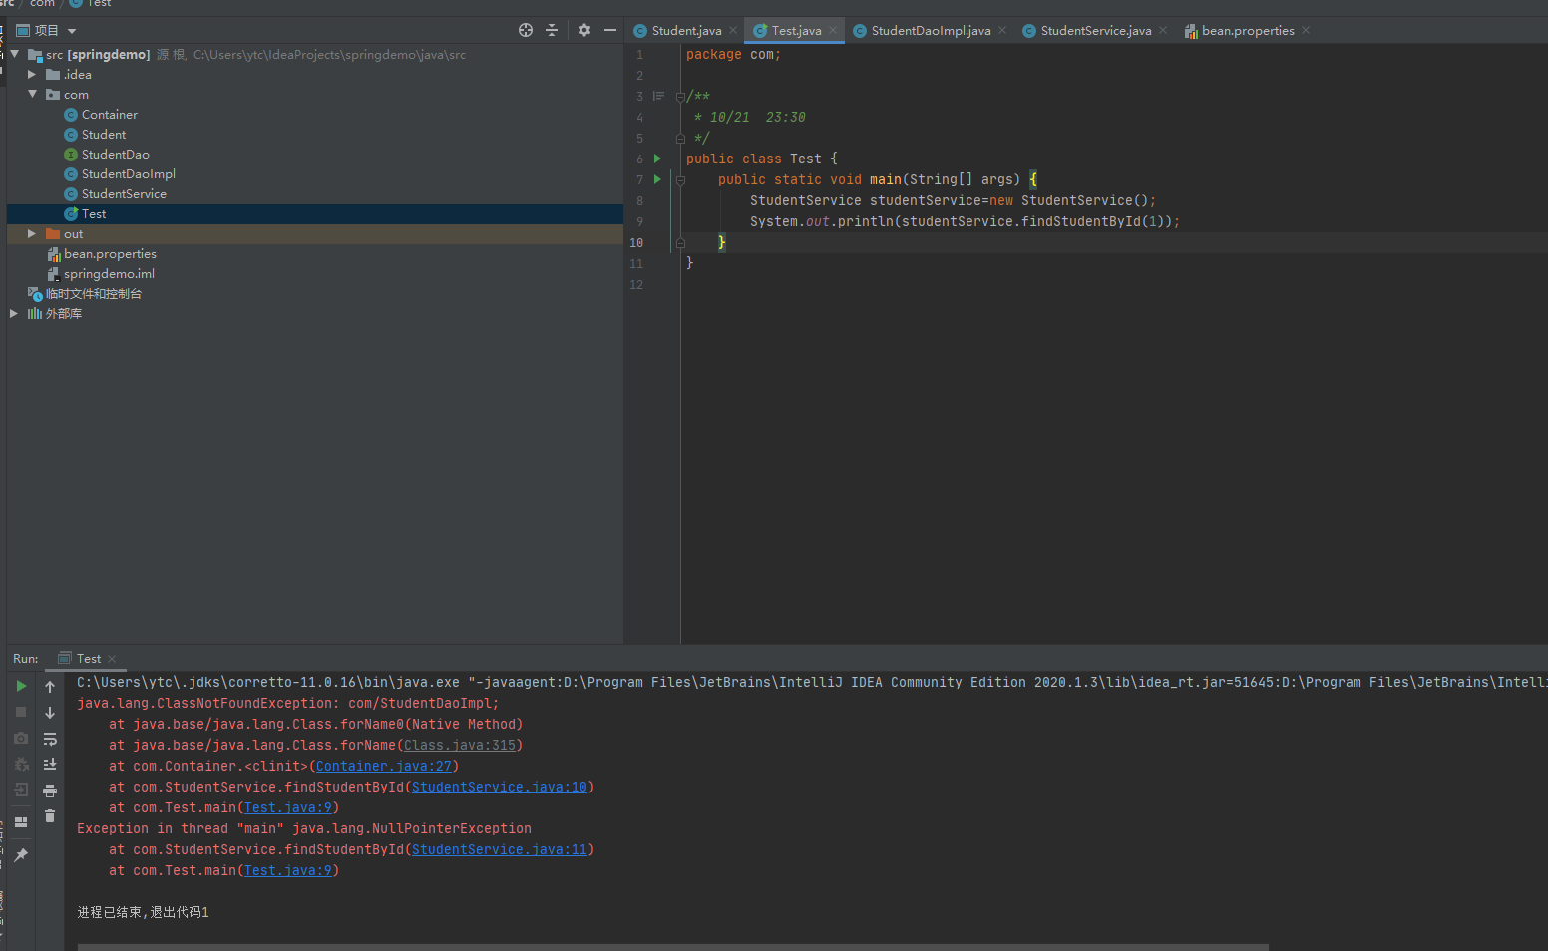1548x951 pixels.
Task: Click the closing brace fold marker line 10
Action: (x=680, y=242)
